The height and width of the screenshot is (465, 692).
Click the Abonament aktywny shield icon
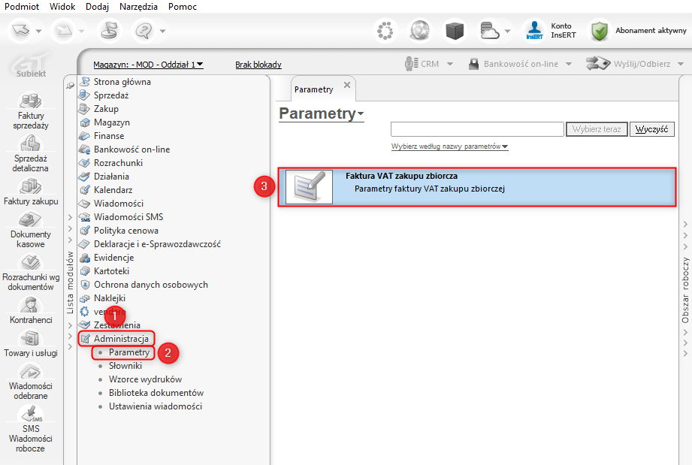point(600,31)
